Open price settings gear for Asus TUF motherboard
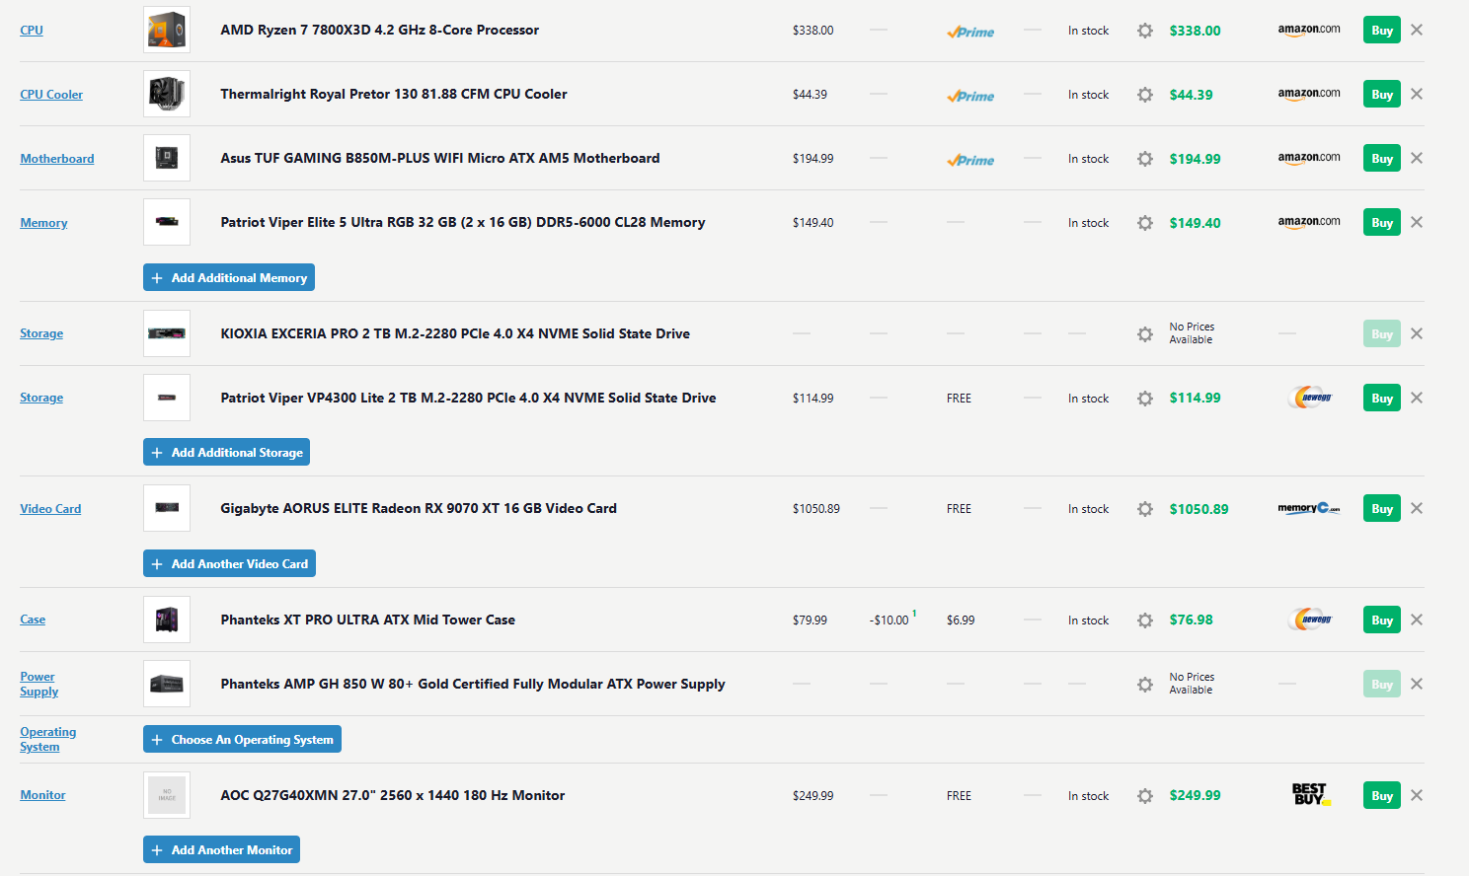The height and width of the screenshot is (876, 1469). 1145,159
